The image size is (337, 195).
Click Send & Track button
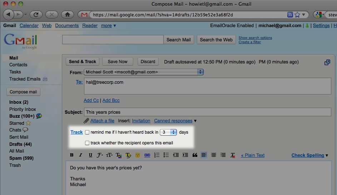tap(83, 62)
